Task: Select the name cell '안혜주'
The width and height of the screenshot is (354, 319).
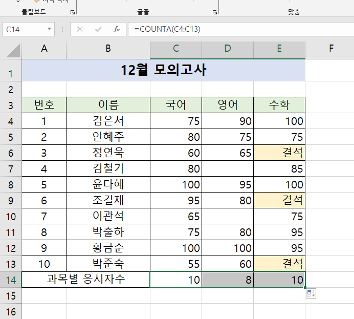Action: point(108,137)
